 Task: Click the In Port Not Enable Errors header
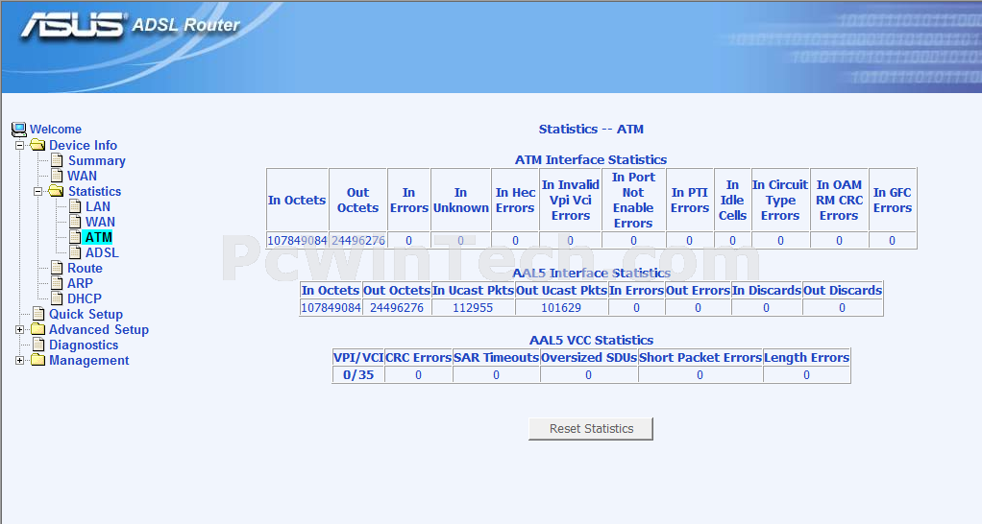[x=633, y=200]
